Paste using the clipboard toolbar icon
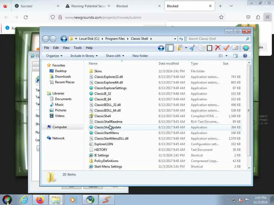This screenshot has width=274, height=205. coord(209,48)
